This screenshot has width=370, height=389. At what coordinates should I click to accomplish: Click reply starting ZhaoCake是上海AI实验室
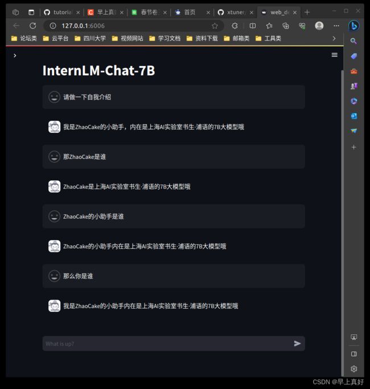(x=127, y=187)
